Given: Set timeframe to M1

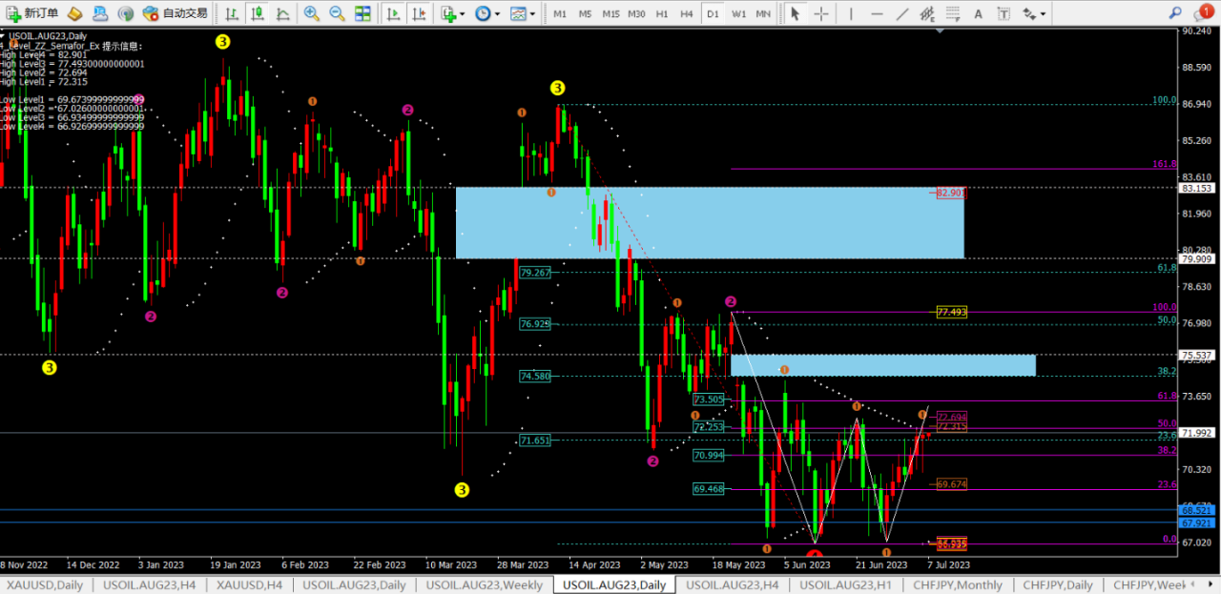Looking at the screenshot, I should 560,13.
